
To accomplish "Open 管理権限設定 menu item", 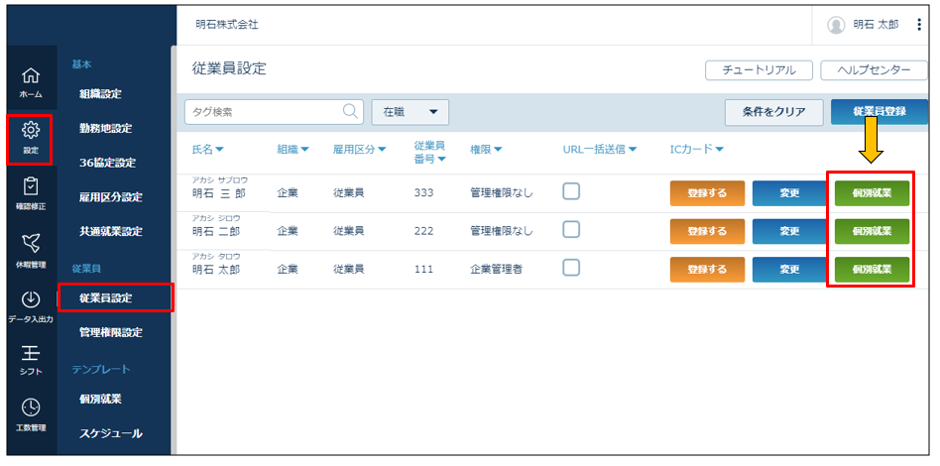I will [x=111, y=332].
